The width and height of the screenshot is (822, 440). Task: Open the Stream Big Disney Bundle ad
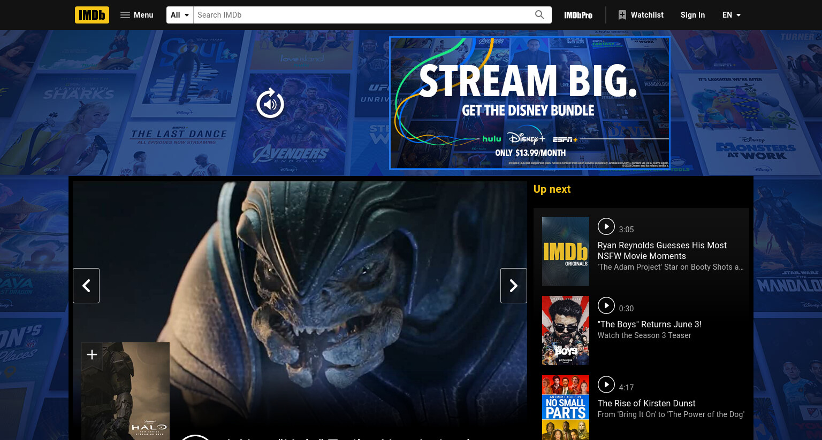click(530, 103)
